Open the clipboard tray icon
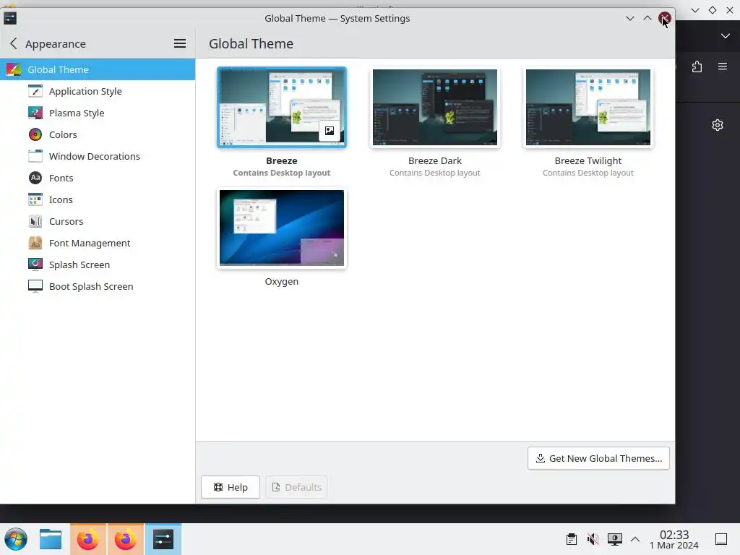The height and width of the screenshot is (555, 740). pyautogui.click(x=572, y=539)
